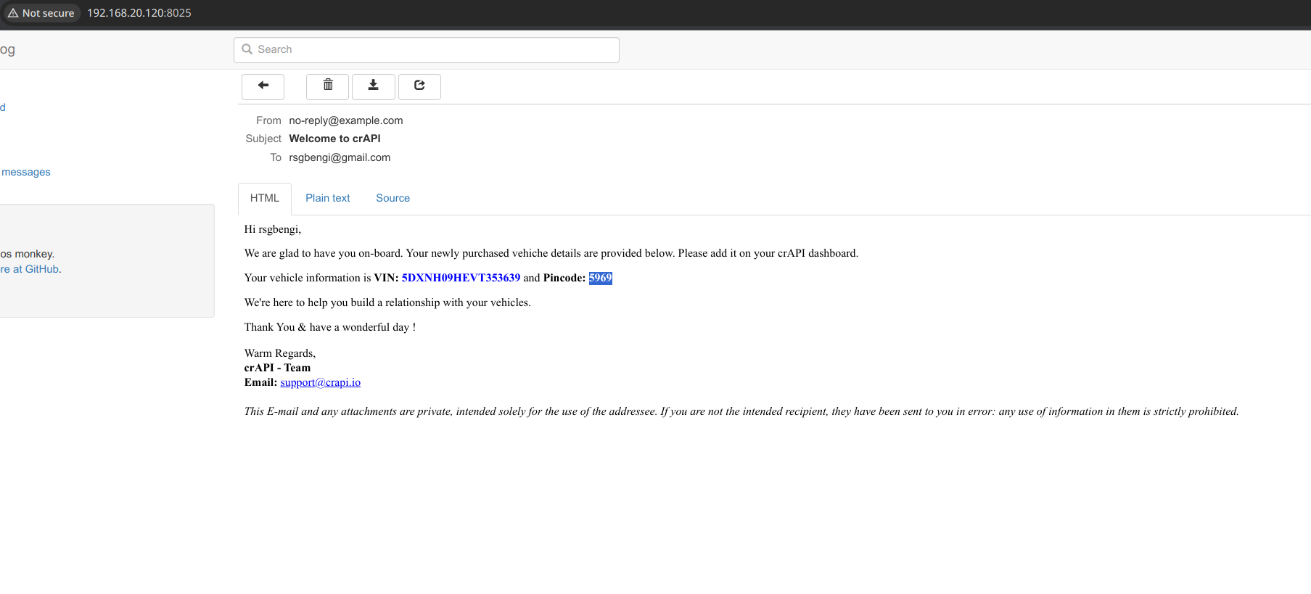The width and height of the screenshot is (1311, 594).
Task: Download the email using the download icon
Action: click(x=373, y=86)
